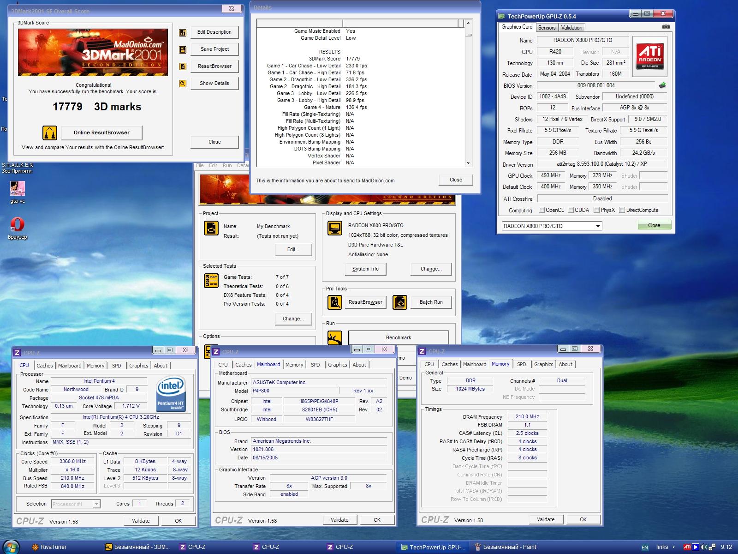The image size is (738, 554).
Task: Click the Show Details button
Action: tap(214, 84)
